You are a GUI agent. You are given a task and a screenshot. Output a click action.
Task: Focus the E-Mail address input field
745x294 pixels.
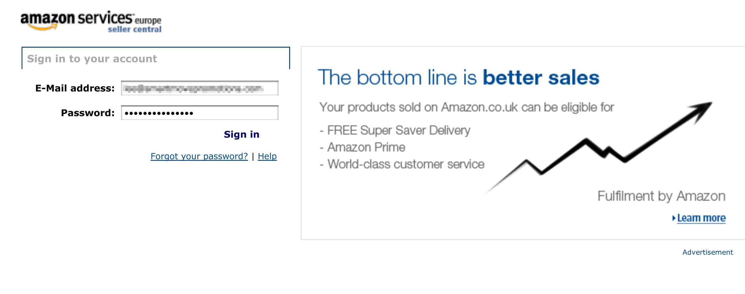pos(200,88)
